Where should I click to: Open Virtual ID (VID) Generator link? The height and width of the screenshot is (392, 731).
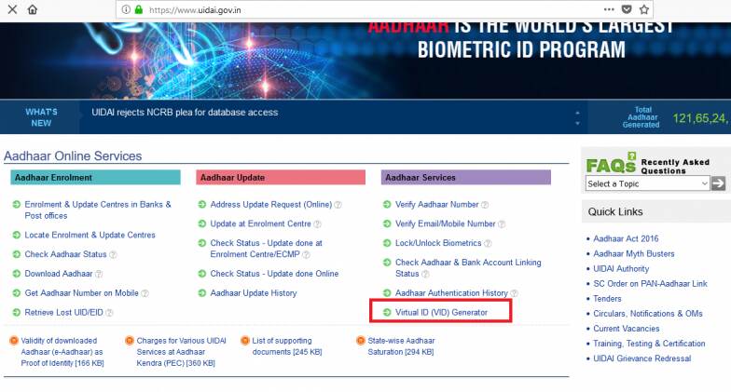(x=442, y=313)
